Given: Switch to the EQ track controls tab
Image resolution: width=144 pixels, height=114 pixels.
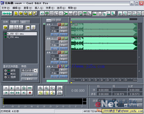Looking at the screenshot, I should pos(53,20).
